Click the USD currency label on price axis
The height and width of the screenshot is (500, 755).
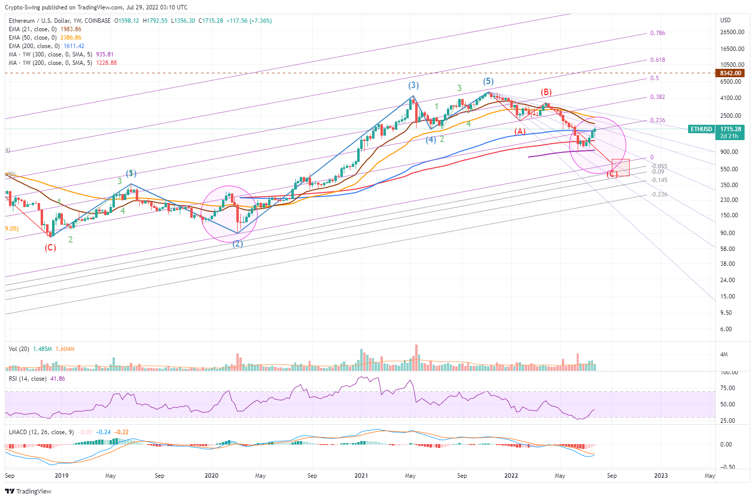(x=725, y=20)
